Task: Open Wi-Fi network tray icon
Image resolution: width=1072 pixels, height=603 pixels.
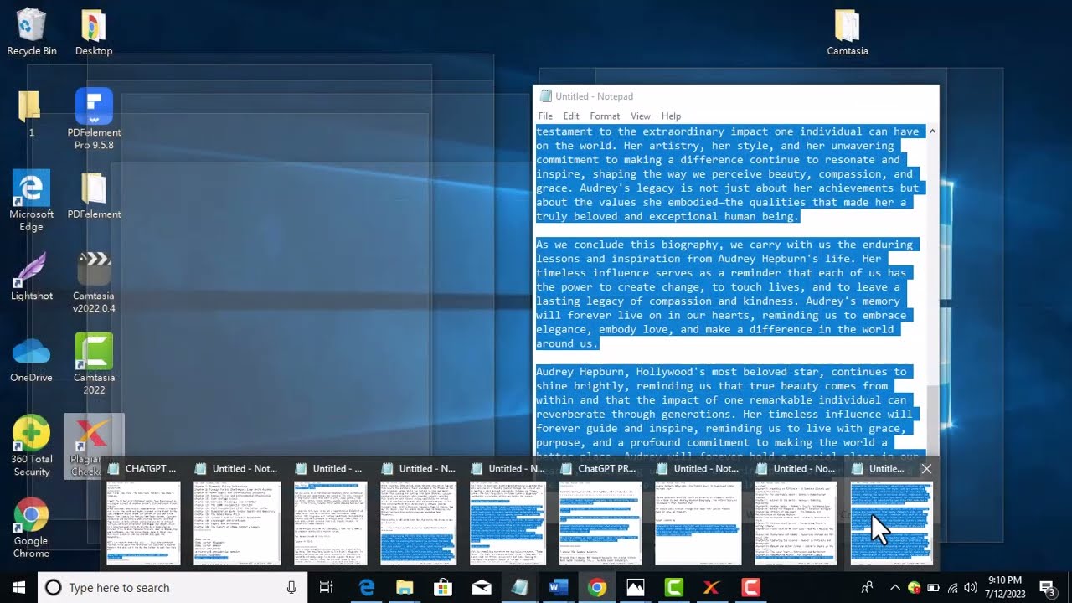Action: (x=952, y=588)
